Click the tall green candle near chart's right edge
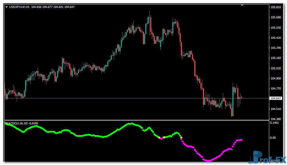Screen dimensions: 287x165 coord(233,102)
